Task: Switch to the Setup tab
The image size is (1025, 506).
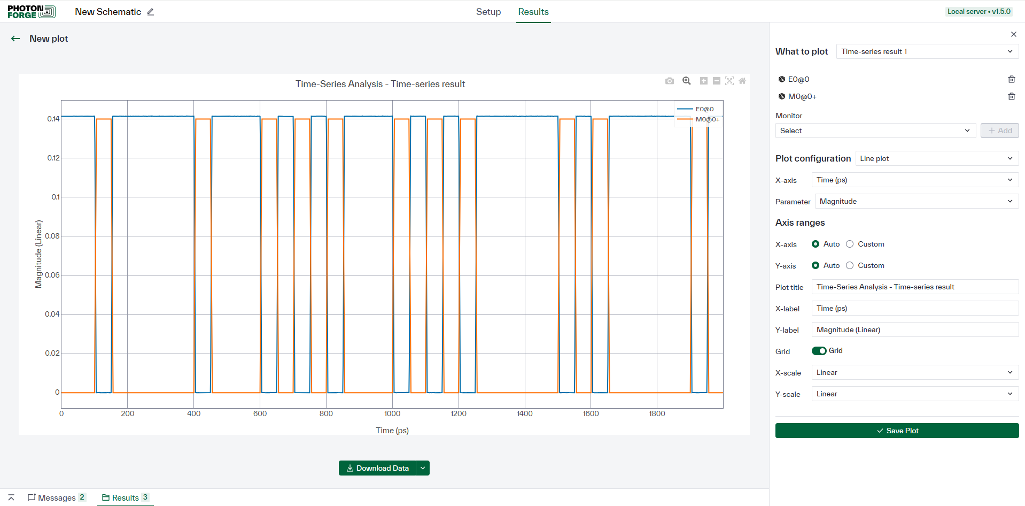Action: [488, 12]
